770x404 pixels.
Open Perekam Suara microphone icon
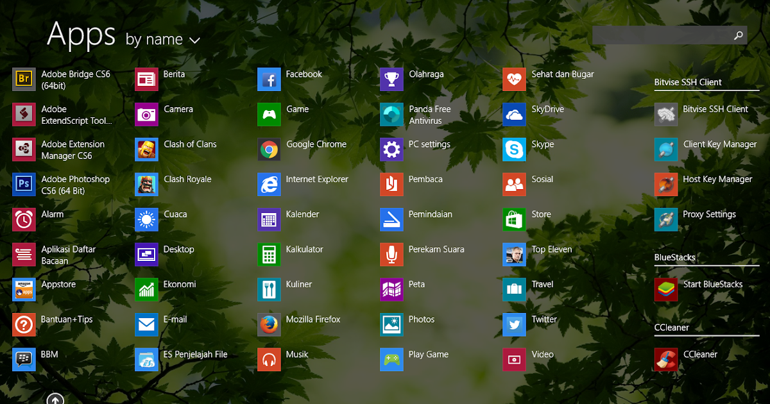point(391,255)
